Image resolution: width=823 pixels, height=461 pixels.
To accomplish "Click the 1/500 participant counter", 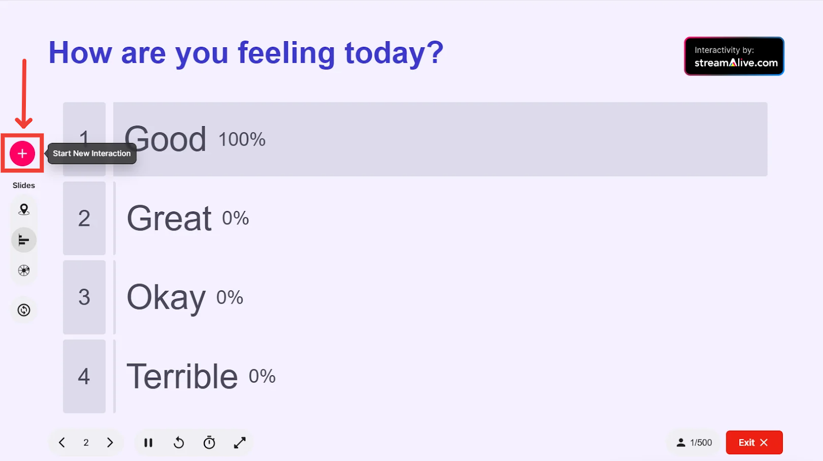I will (694, 442).
